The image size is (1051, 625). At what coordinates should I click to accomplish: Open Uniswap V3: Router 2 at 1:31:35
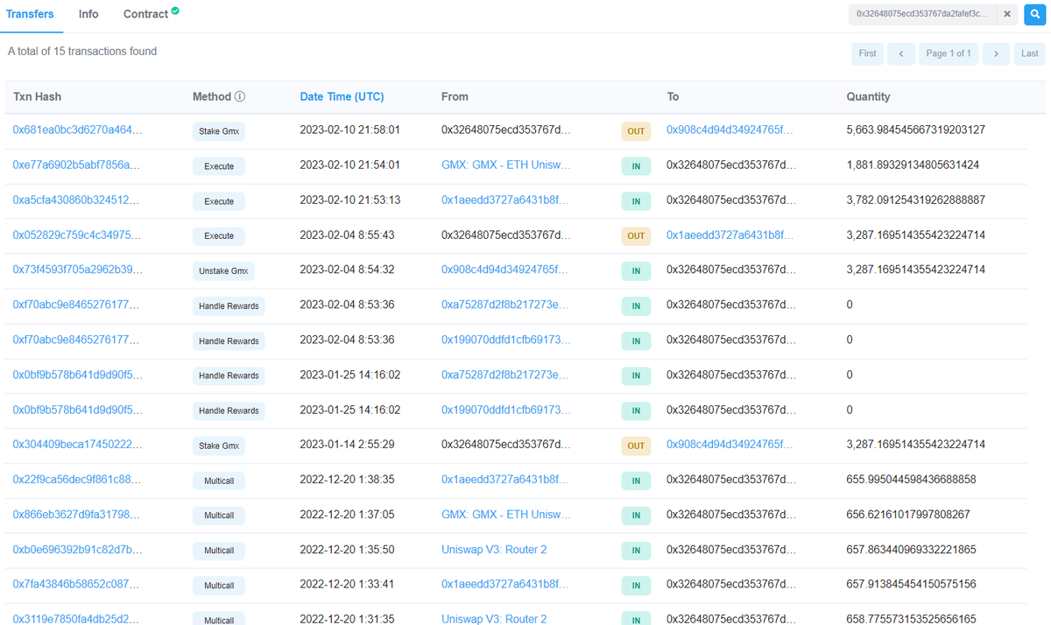point(494,619)
